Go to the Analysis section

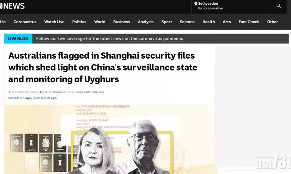click(146, 22)
